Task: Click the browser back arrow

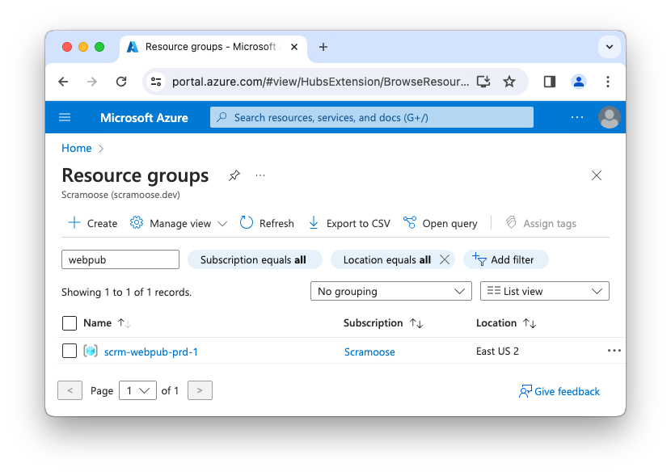Action: click(x=63, y=82)
